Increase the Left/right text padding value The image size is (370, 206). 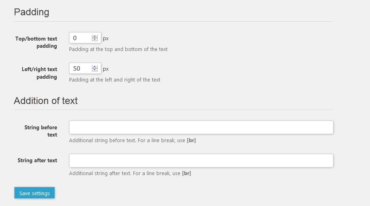tap(95, 67)
